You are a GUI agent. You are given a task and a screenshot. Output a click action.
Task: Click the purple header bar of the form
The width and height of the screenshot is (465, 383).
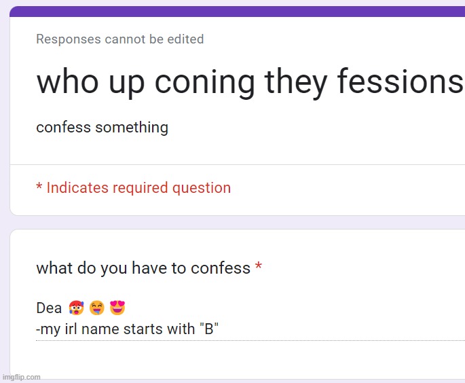(237, 12)
